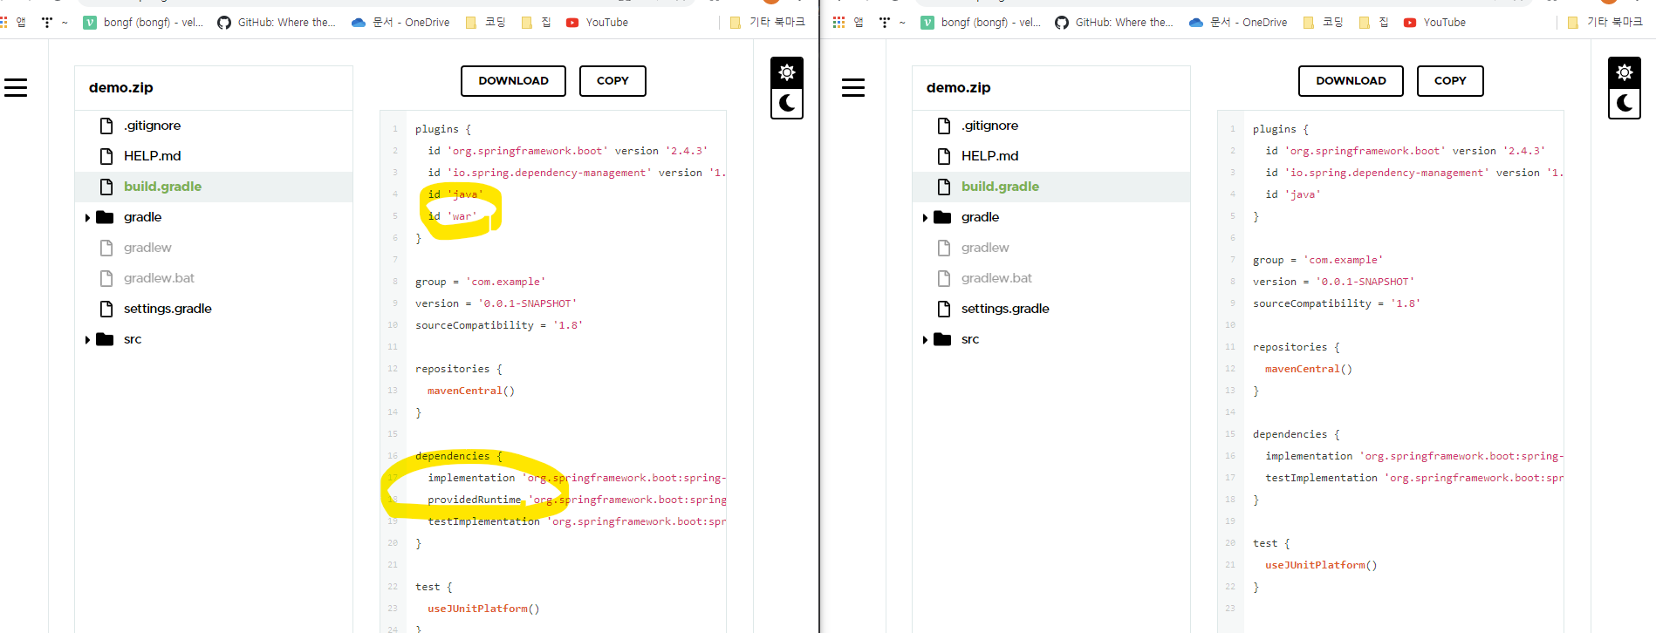
Task: Open bongf velog bookmark in the right window
Action: coord(981,23)
